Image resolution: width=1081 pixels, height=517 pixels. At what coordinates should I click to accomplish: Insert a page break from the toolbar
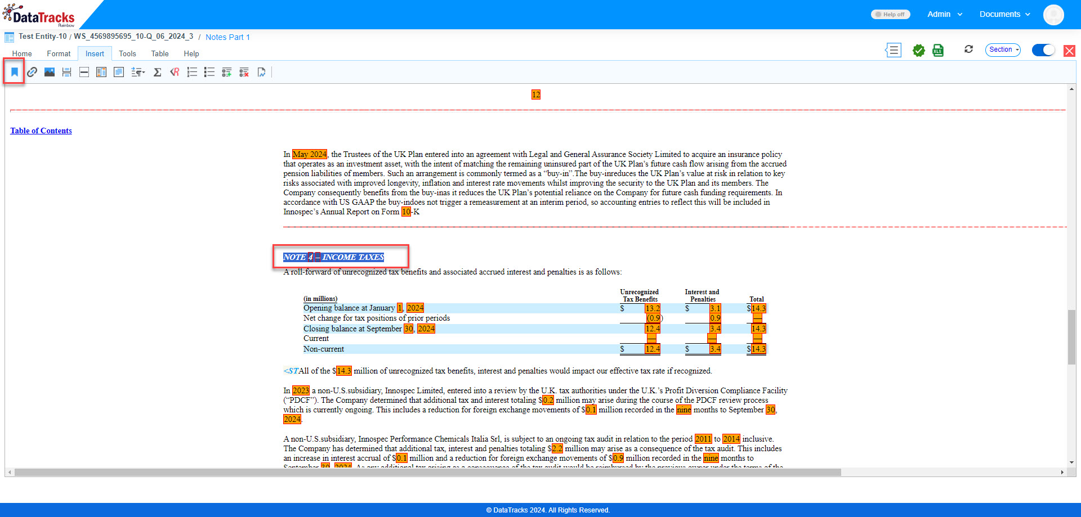tap(67, 72)
